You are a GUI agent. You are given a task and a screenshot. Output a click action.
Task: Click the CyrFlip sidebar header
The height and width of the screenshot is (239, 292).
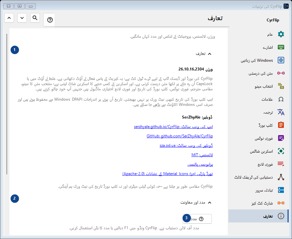point(273,20)
